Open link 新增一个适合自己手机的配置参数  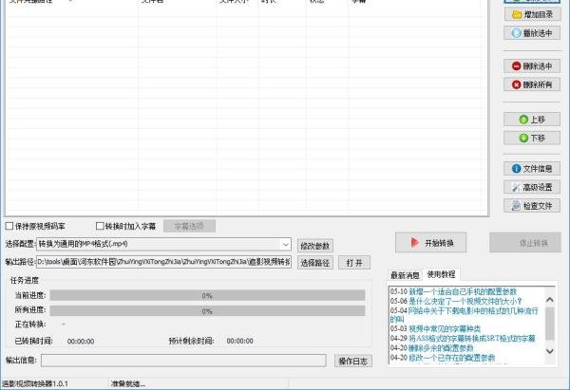[x=463, y=291]
